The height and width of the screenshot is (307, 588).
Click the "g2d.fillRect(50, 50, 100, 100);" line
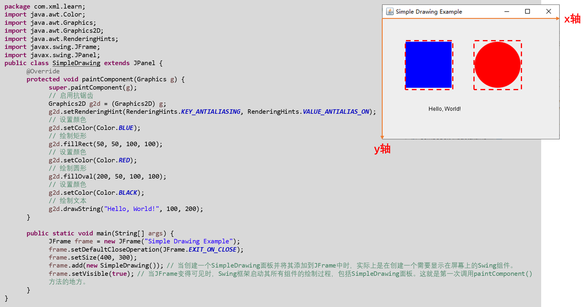click(x=105, y=144)
